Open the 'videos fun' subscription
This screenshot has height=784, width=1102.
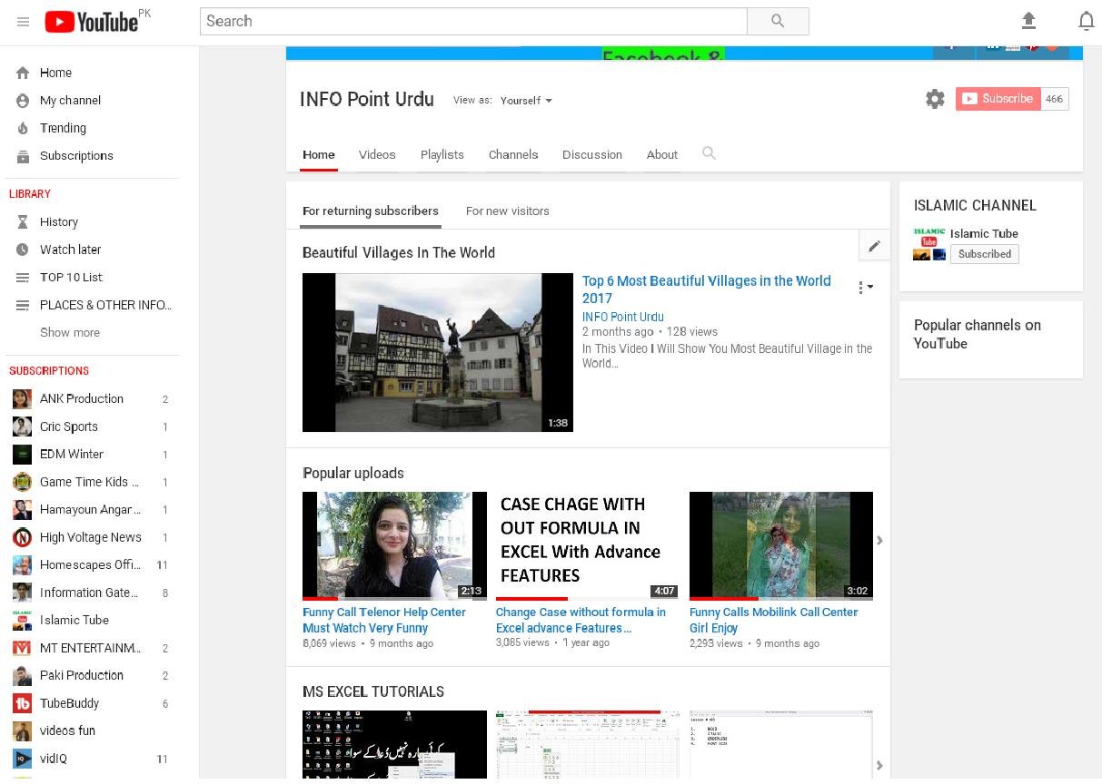pyautogui.click(x=67, y=731)
